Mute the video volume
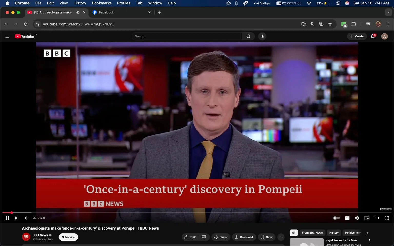This screenshot has width=394, height=246. [26, 218]
